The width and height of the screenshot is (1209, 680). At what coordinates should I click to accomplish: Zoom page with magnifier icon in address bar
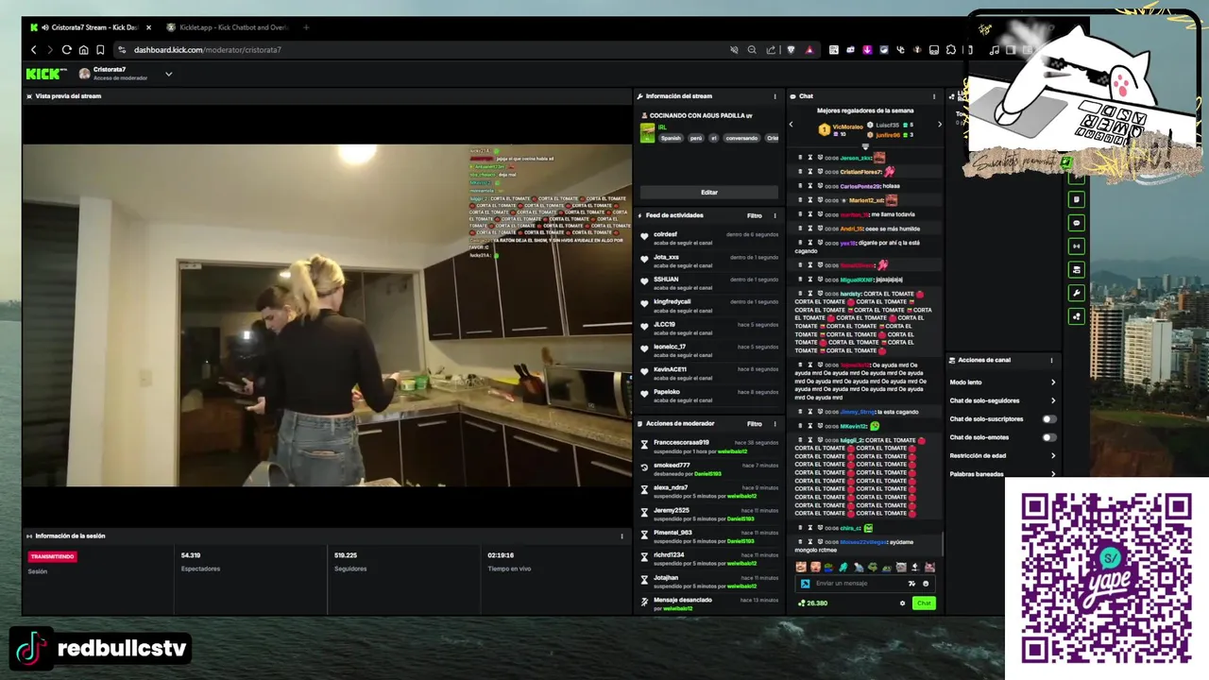click(x=752, y=50)
